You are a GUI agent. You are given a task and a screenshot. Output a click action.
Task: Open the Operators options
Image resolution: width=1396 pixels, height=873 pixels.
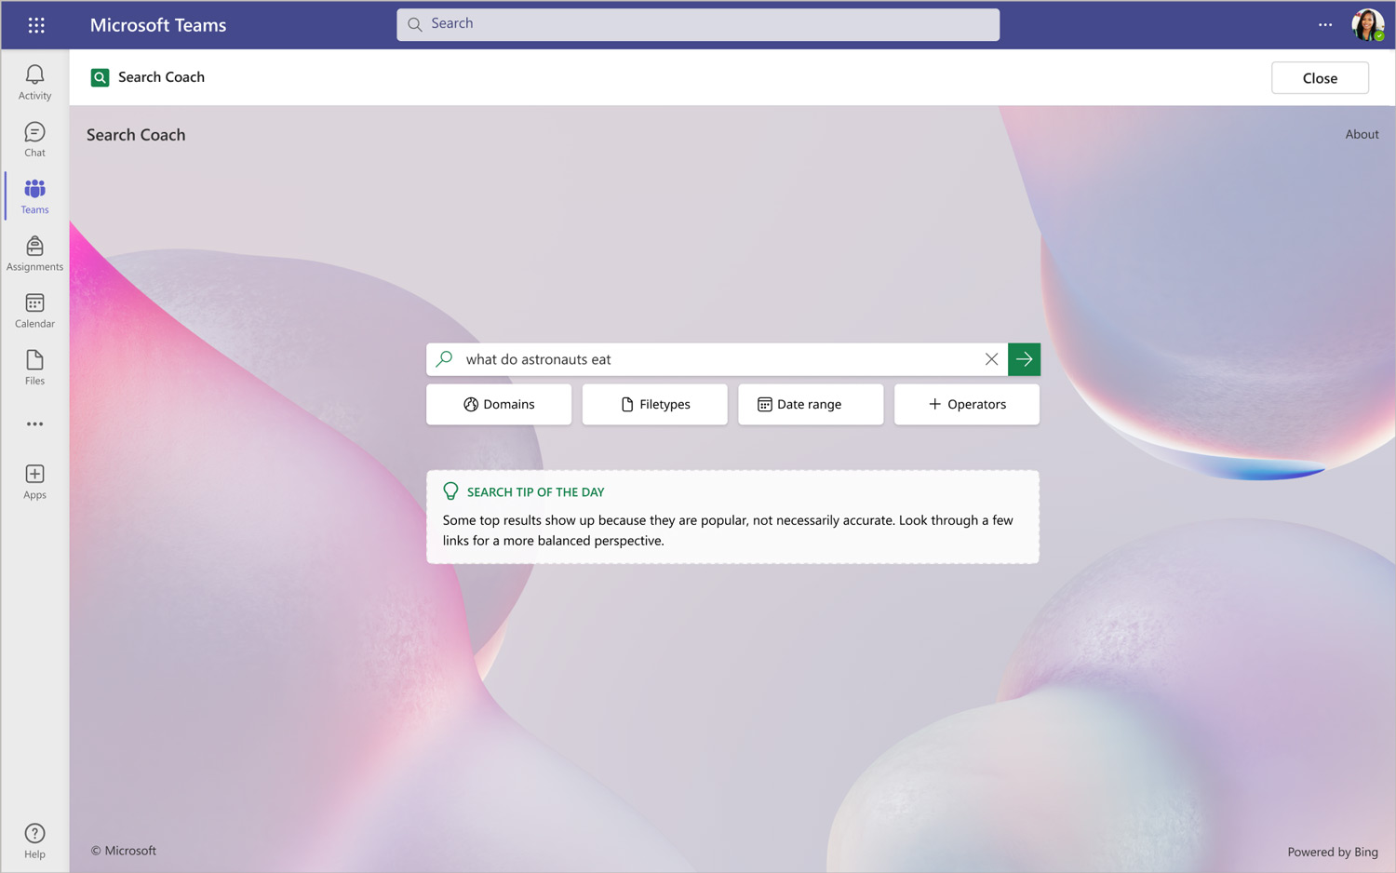point(967,405)
